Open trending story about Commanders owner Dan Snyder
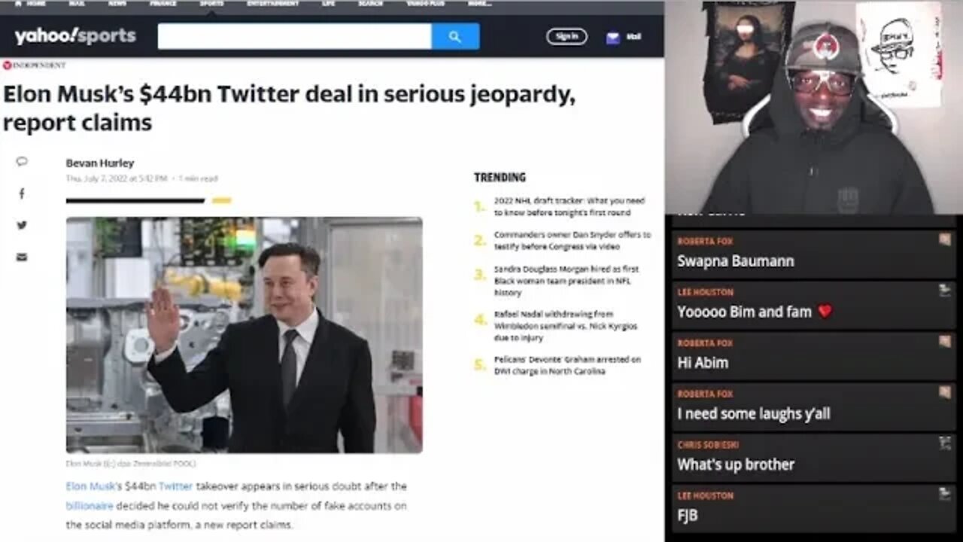 click(573, 240)
